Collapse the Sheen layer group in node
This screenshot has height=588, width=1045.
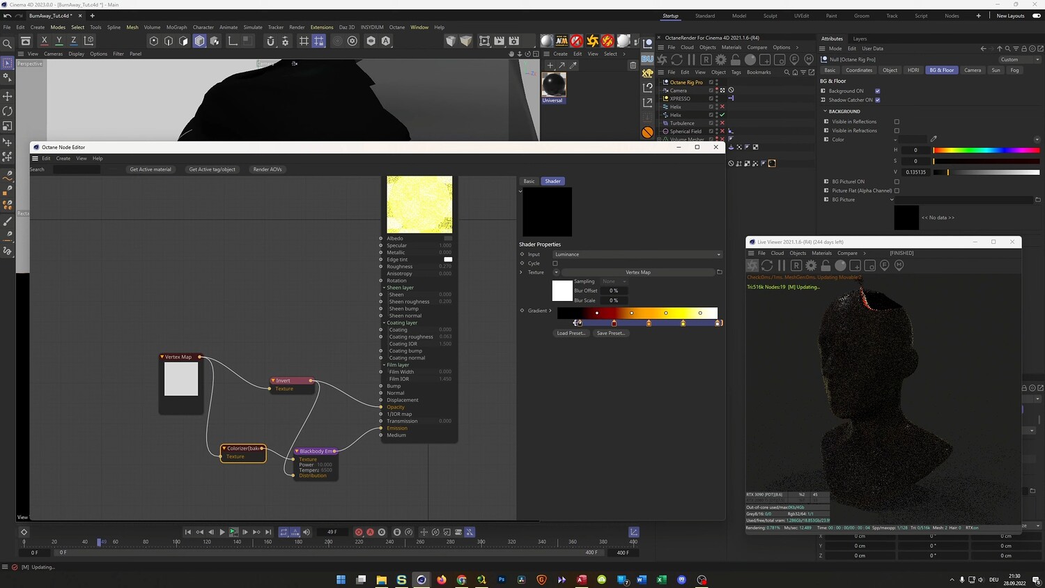pyautogui.click(x=384, y=288)
